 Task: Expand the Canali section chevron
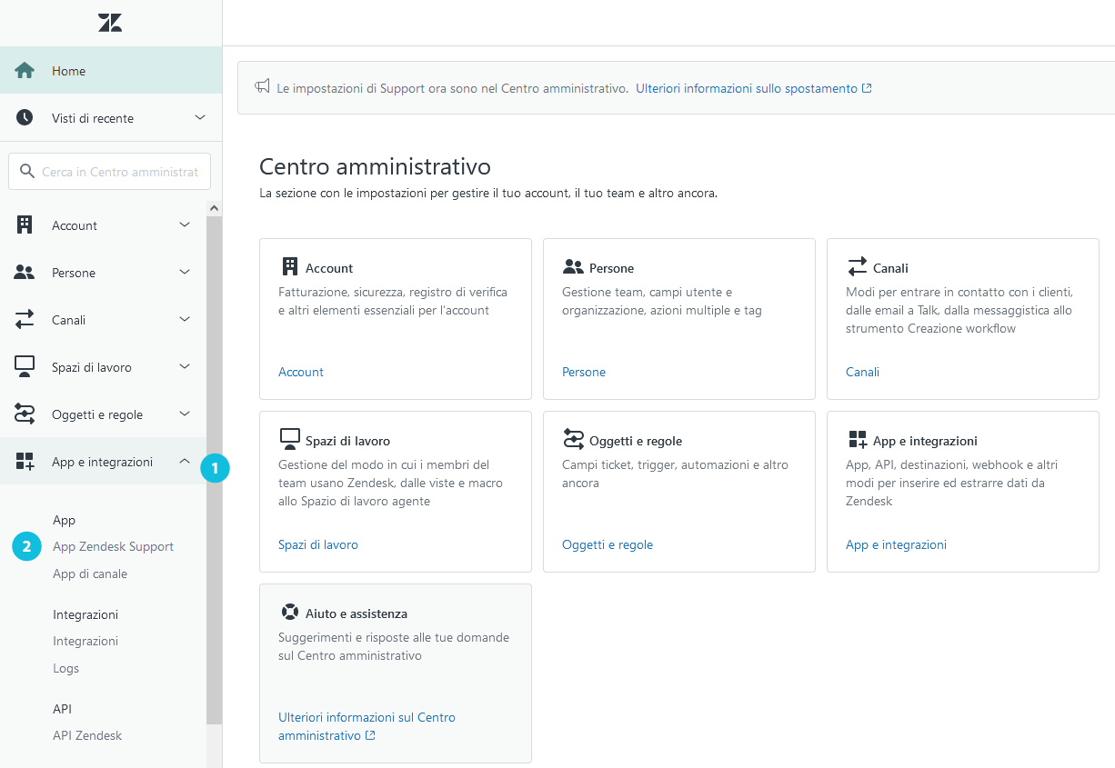[185, 320]
